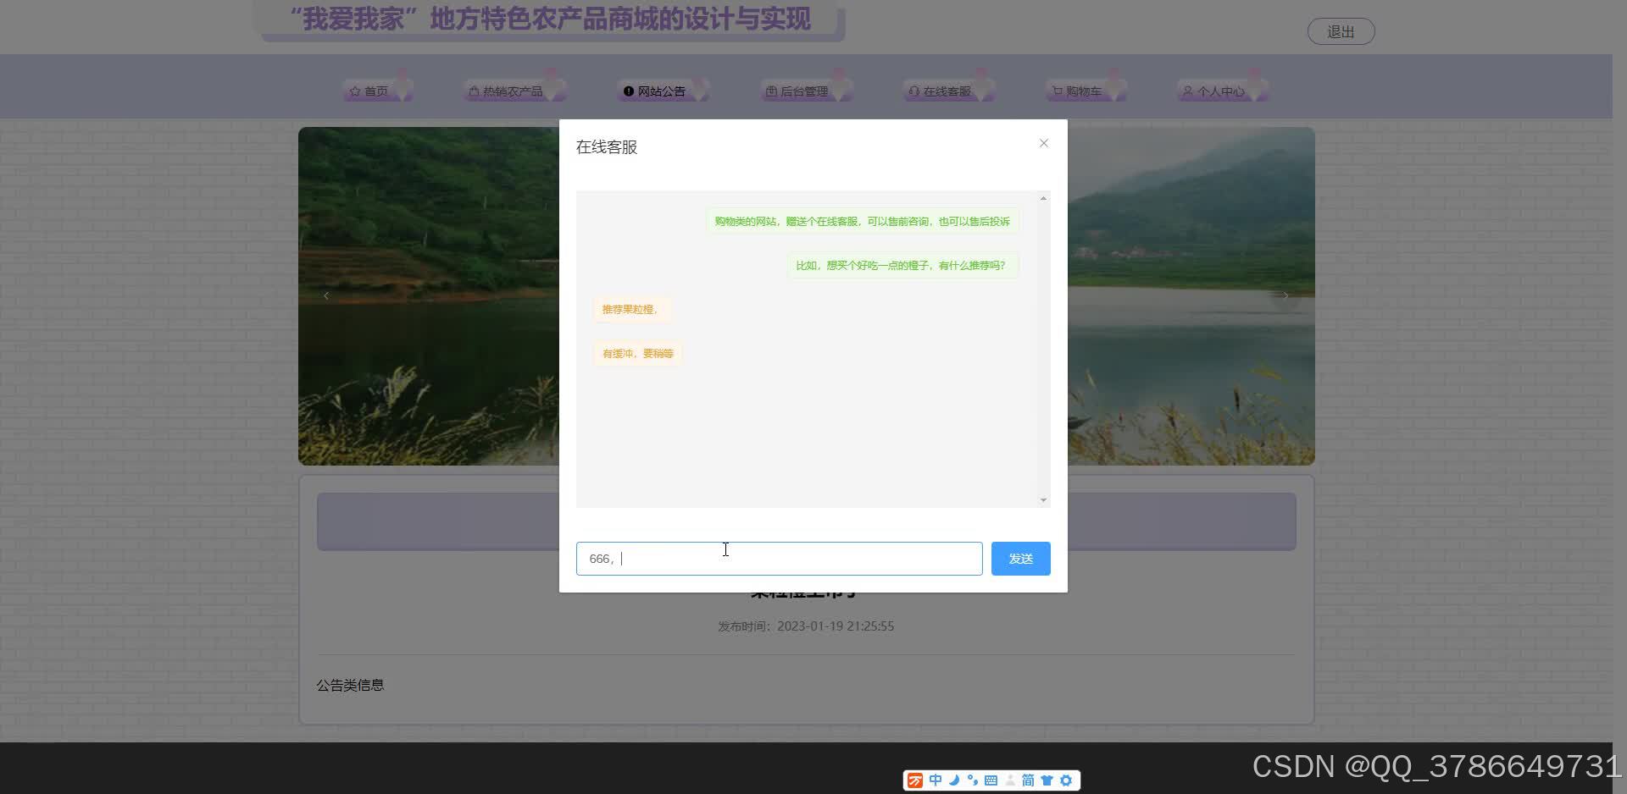
Task: Click the person icon beside 个人中心
Action: [x=1188, y=91]
